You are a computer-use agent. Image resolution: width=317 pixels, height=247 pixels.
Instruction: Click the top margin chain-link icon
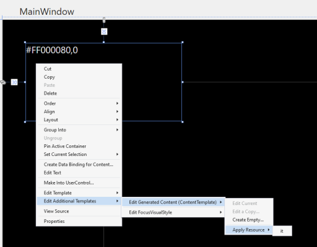(x=104, y=20)
